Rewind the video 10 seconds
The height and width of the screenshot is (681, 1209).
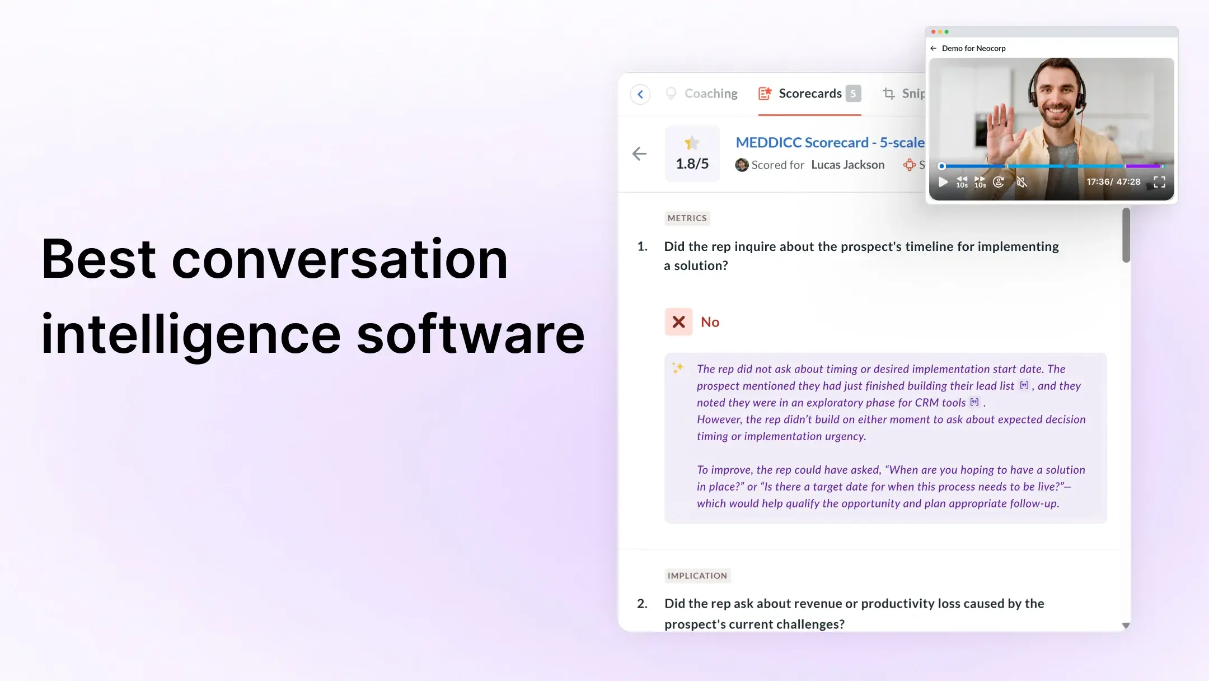tap(962, 182)
